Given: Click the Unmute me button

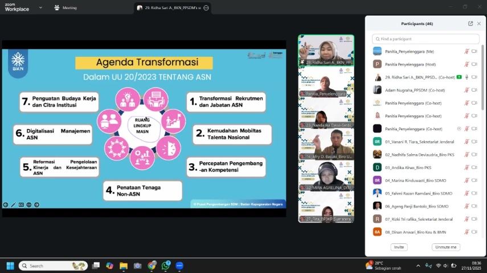Looking at the screenshot, I should coord(445,247).
